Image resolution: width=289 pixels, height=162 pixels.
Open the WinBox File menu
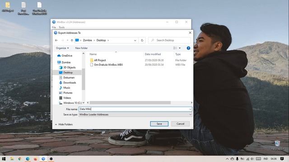click(54, 27)
